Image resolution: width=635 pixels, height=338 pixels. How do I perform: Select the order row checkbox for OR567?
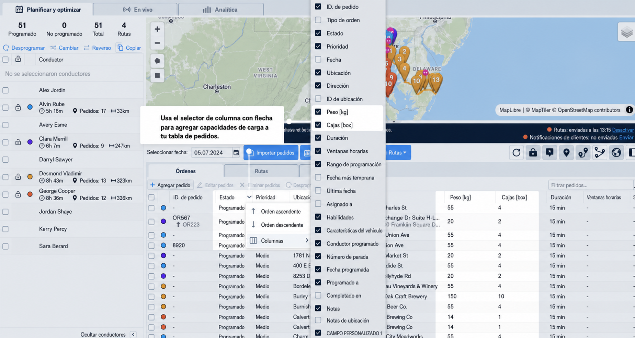coord(151,222)
